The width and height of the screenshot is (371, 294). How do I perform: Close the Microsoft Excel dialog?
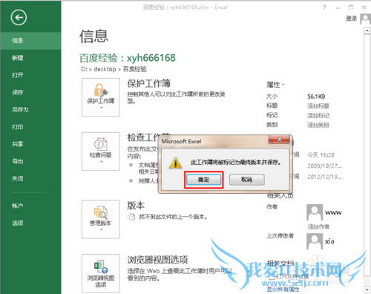pyautogui.click(x=279, y=140)
